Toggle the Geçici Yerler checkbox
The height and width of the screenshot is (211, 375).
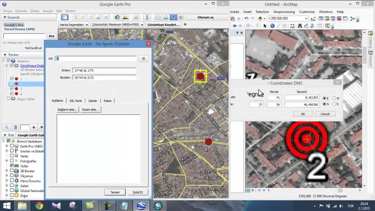click(x=8, y=99)
